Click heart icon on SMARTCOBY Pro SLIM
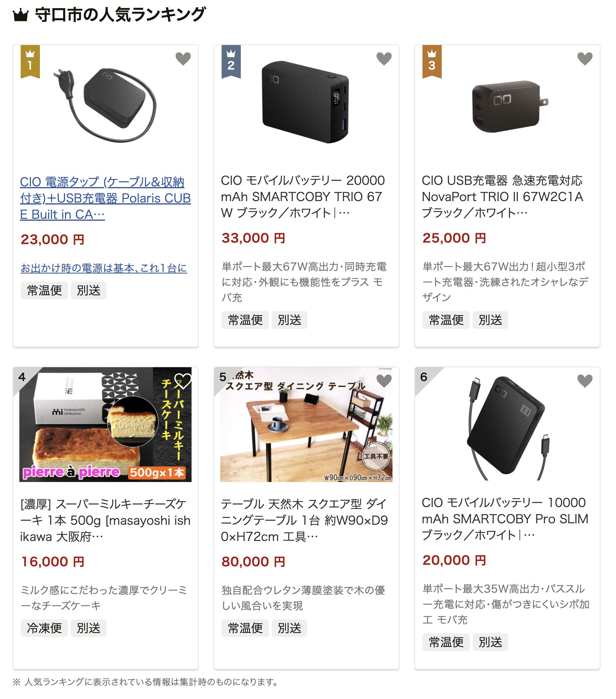The height and width of the screenshot is (699, 616). (x=585, y=381)
